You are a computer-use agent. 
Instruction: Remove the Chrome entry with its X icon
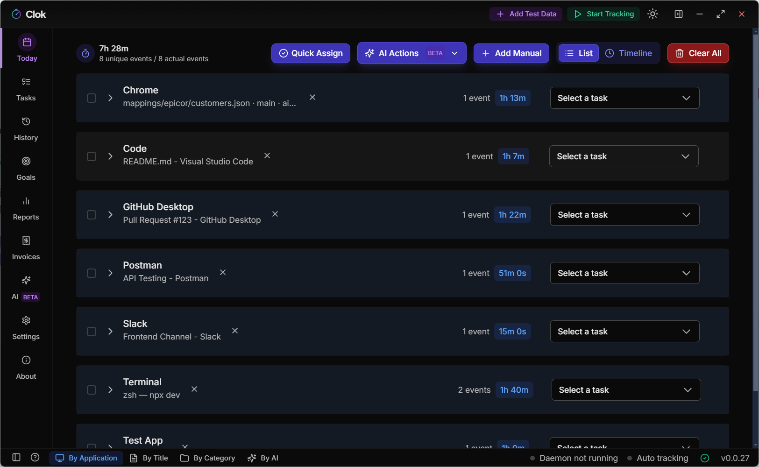pos(312,97)
